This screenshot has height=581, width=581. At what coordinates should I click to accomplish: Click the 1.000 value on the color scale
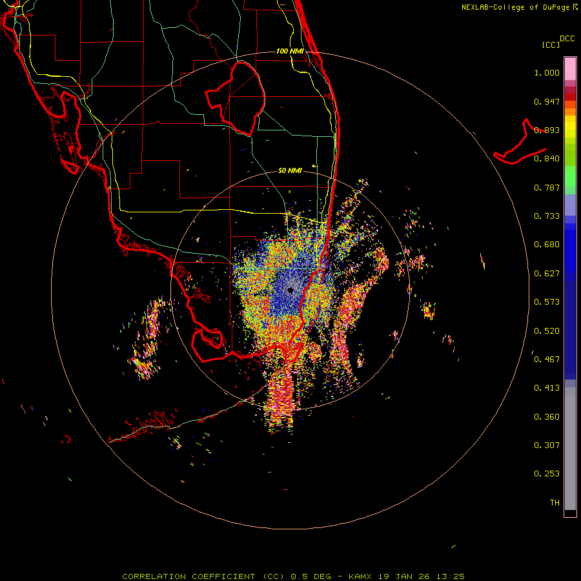pos(547,72)
